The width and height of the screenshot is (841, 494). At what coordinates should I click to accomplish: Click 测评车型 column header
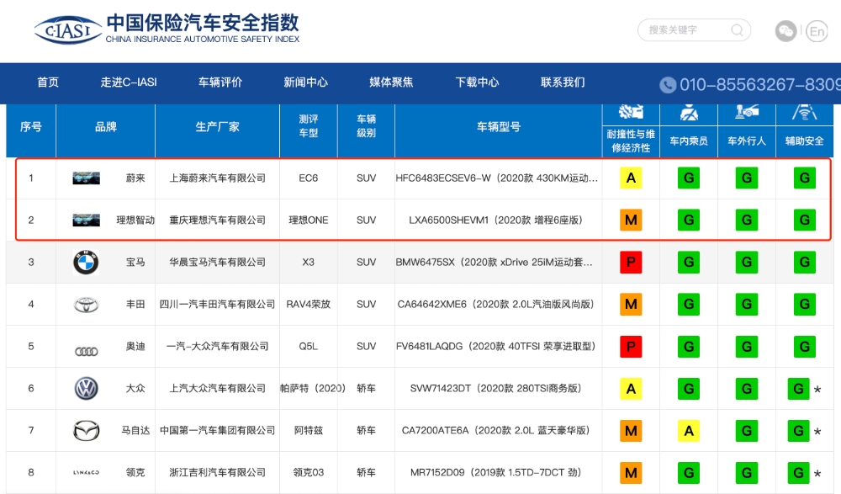tap(309, 126)
